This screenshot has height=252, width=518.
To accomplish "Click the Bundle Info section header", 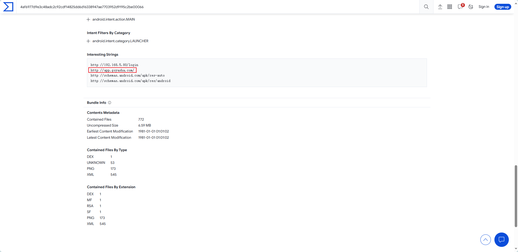I will tap(96, 103).
